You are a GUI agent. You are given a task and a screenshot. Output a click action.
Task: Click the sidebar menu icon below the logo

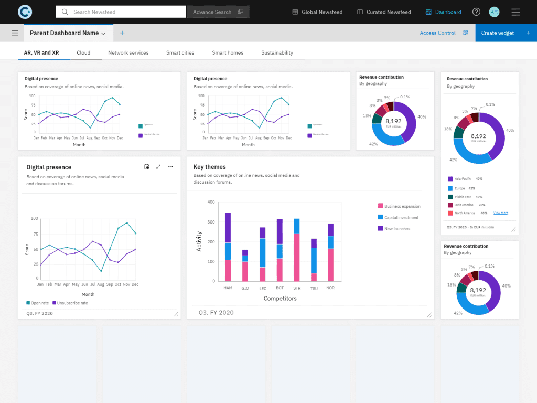tap(15, 32)
